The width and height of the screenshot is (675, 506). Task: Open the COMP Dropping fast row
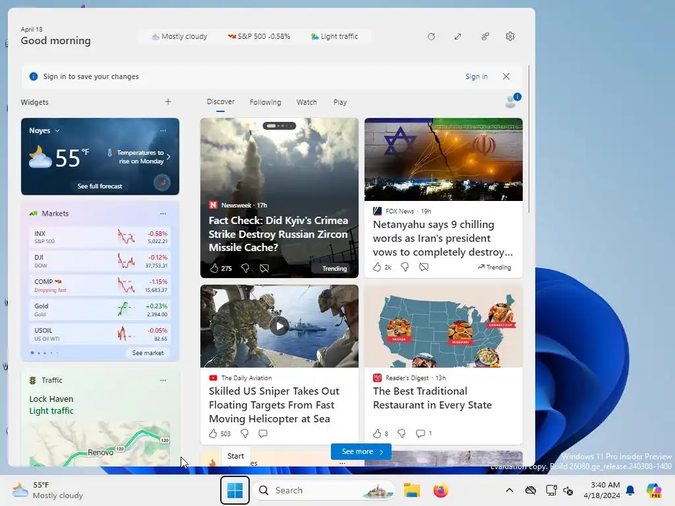pos(100,285)
